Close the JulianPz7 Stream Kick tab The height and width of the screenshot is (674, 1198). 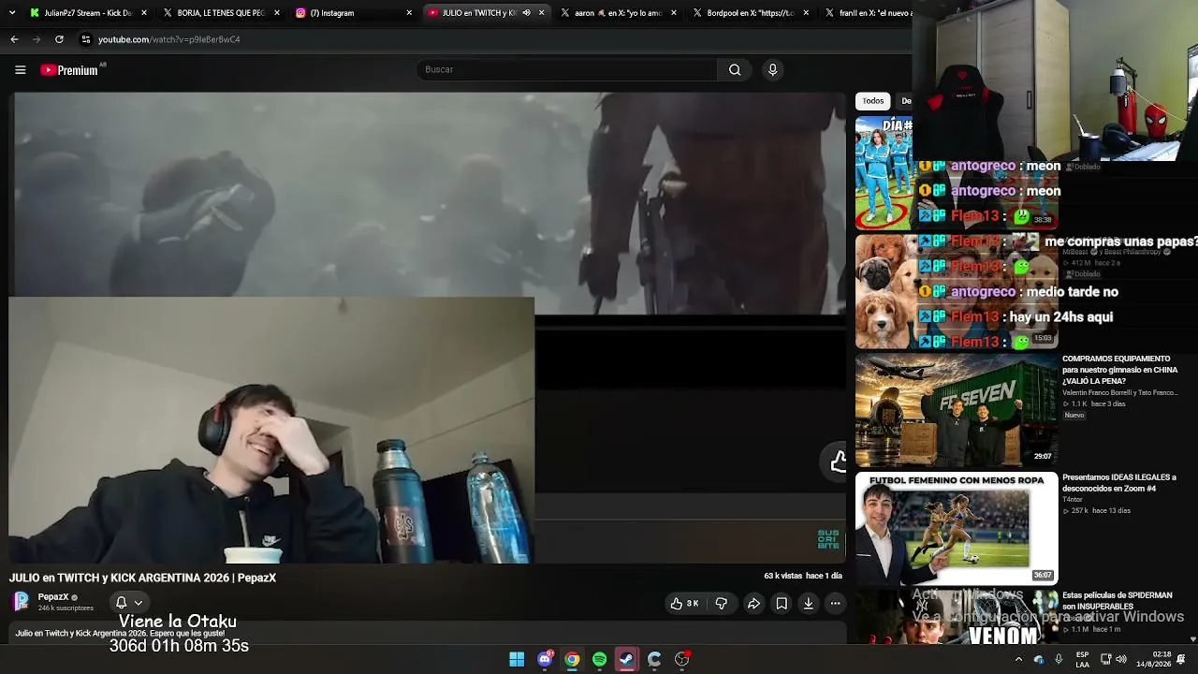click(144, 13)
